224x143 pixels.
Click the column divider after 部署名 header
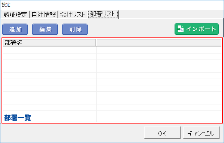[x=96, y=43]
